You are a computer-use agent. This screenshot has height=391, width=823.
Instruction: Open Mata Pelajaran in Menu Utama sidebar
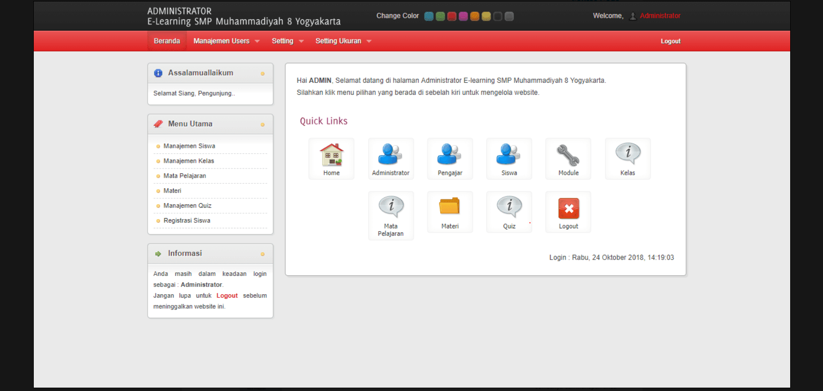185,176
